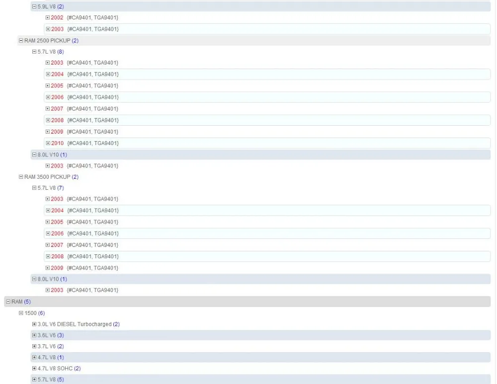
Task: Collapse the 5.9L V8 (2) node
Action: 34,6
